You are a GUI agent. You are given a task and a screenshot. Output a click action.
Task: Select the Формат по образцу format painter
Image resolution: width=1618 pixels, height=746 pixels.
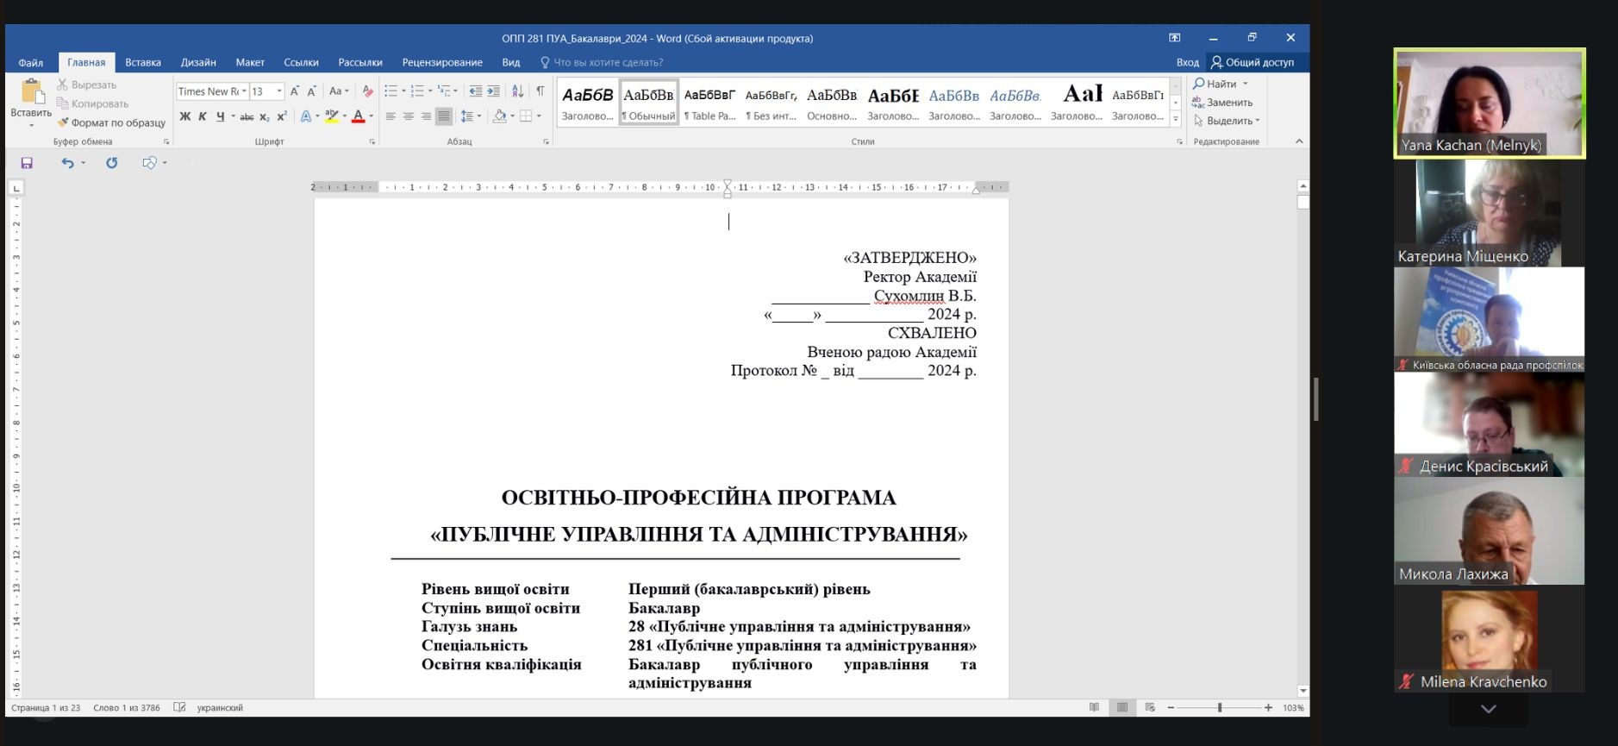(111, 122)
